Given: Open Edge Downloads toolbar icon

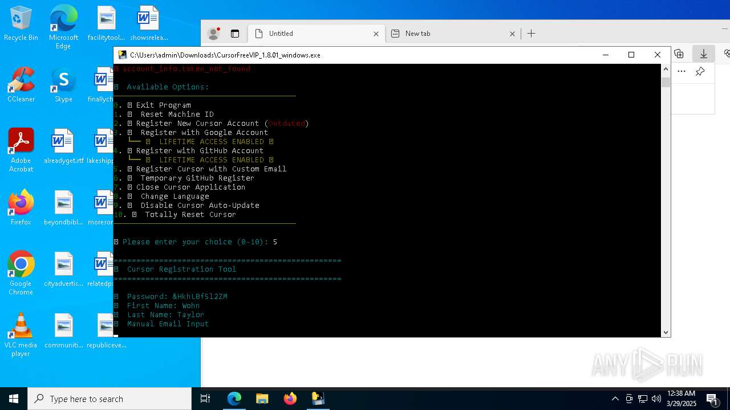Looking at the screenshot, I should (x=704, y=54).
